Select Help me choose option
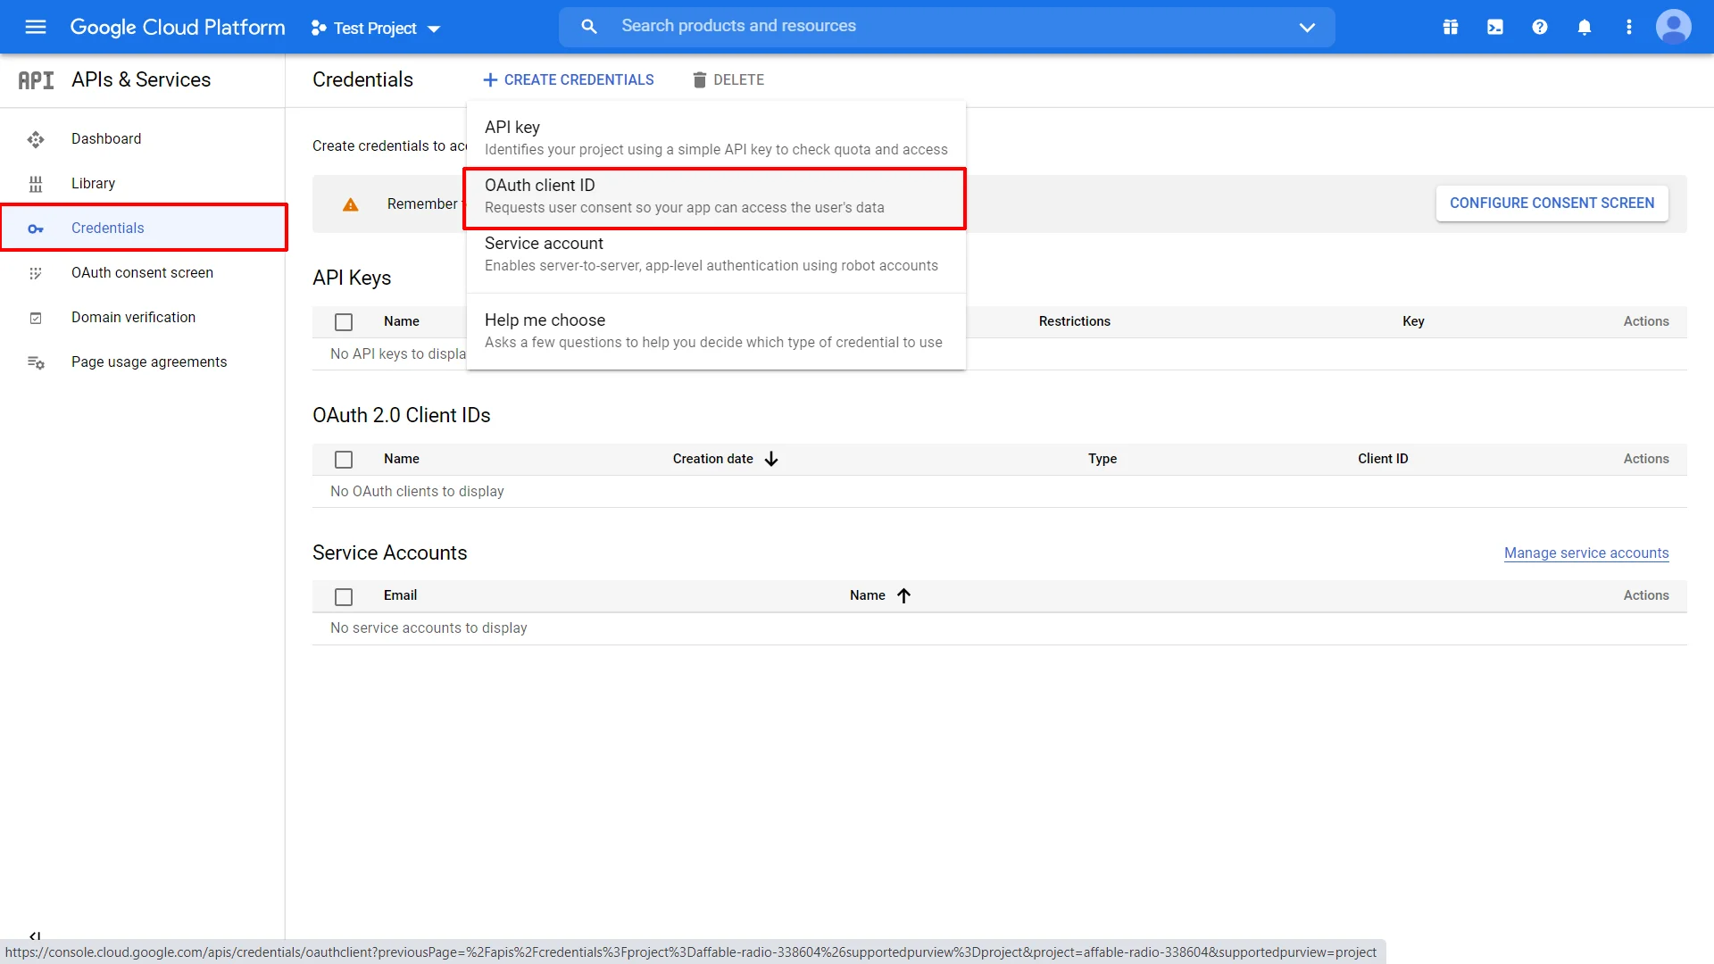Screen dimensions: 1714x964 pos(716,330)
